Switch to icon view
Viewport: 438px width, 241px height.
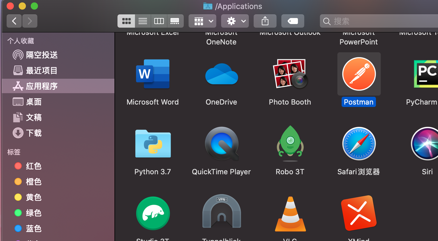coord(126,21)
